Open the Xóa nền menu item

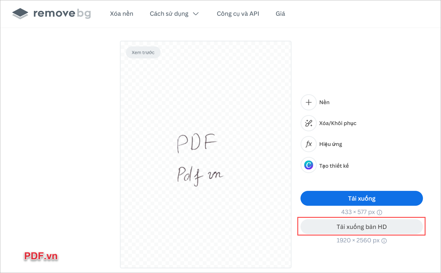click(122, 14)
